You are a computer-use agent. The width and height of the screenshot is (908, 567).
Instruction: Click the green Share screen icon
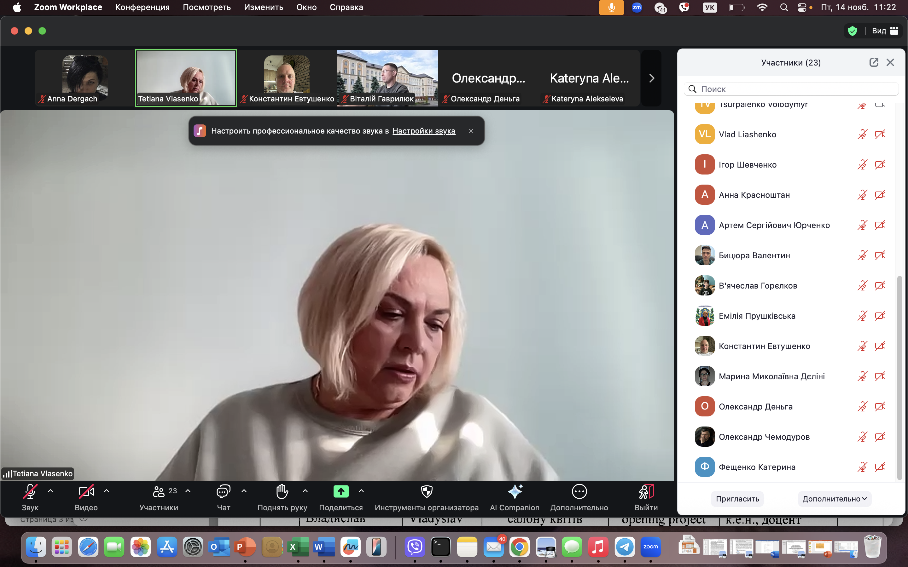coord(341,491)
